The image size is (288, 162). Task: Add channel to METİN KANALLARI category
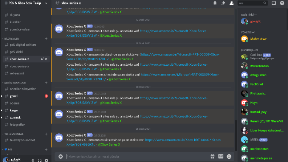(46, 83)
